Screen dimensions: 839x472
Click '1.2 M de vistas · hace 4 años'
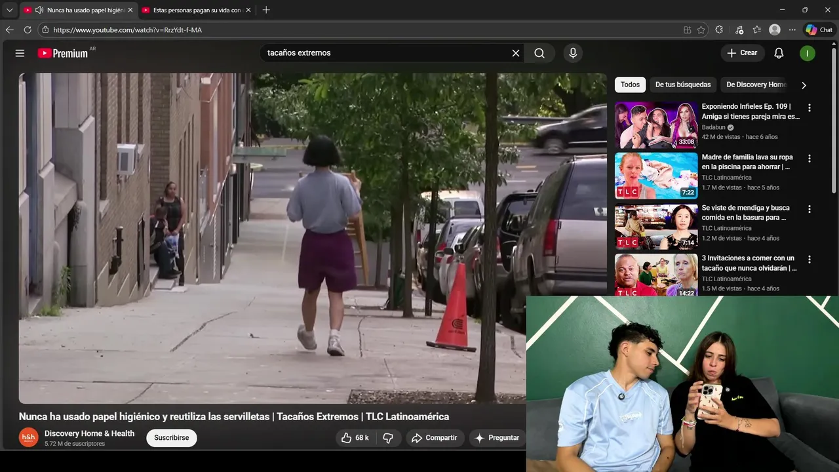[x=741, y=238]
